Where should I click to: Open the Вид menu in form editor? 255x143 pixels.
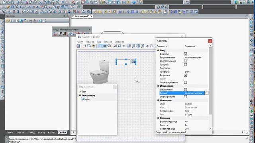(99, 42)
